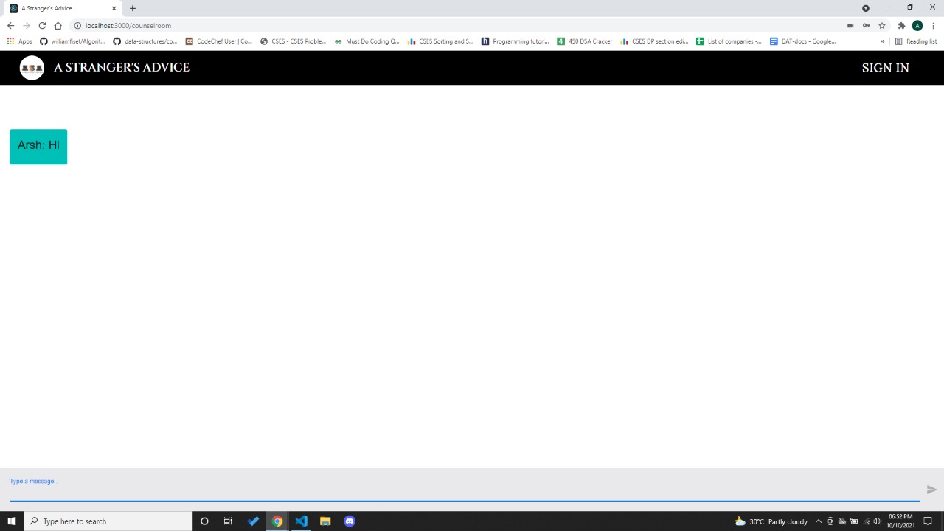Expand the hidden bookmarks chevron
Image resolution: width=944 pixels, height=531 pixels.
pyautogui.click(x=882, y=41)
